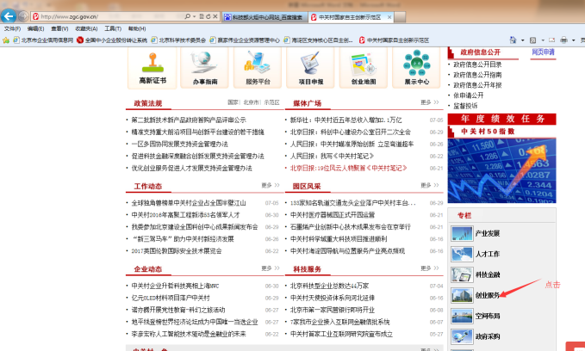Open the 依申请公开 link

[468, 95]
